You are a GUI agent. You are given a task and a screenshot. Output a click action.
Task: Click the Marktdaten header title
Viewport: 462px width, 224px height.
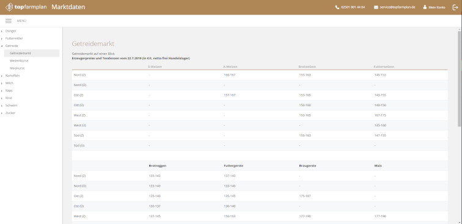click(68, 7)
